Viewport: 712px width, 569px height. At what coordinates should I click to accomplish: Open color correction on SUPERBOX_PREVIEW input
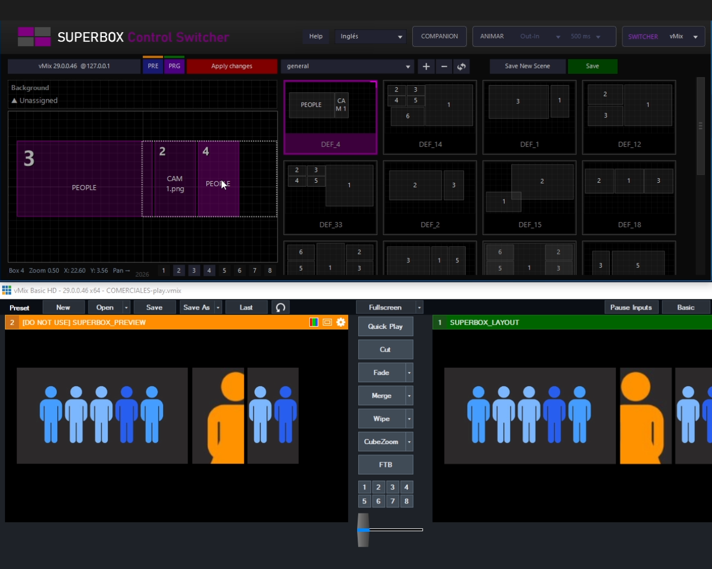click(x=314, y=322)
